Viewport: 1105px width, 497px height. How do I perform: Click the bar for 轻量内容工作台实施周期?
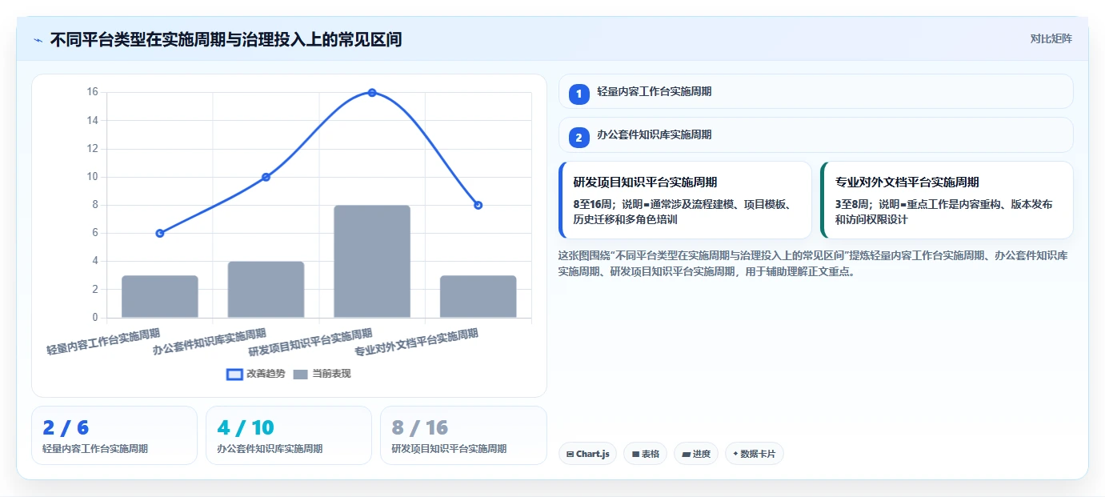tap(160, 297)
